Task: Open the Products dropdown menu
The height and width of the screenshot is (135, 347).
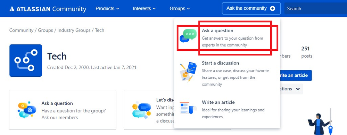Action: pyautogui.click(x=107, y=9)
